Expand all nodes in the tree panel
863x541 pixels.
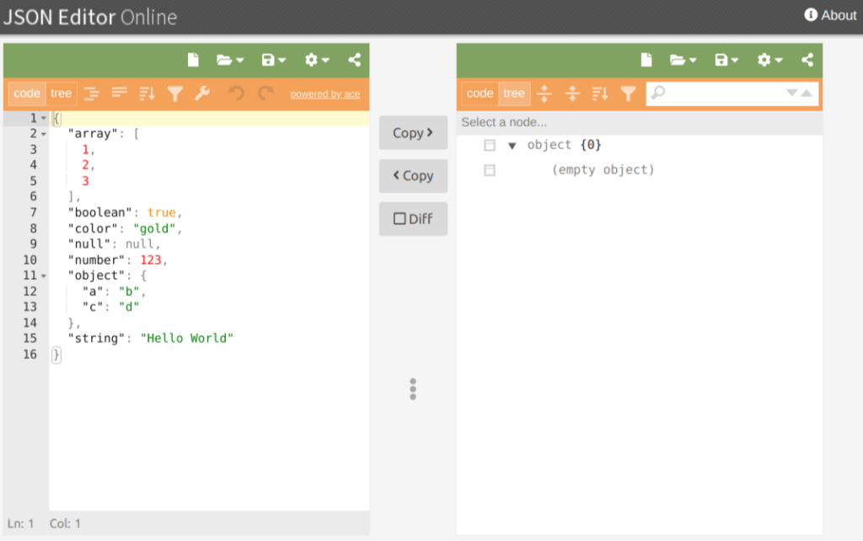coord(544,93)
